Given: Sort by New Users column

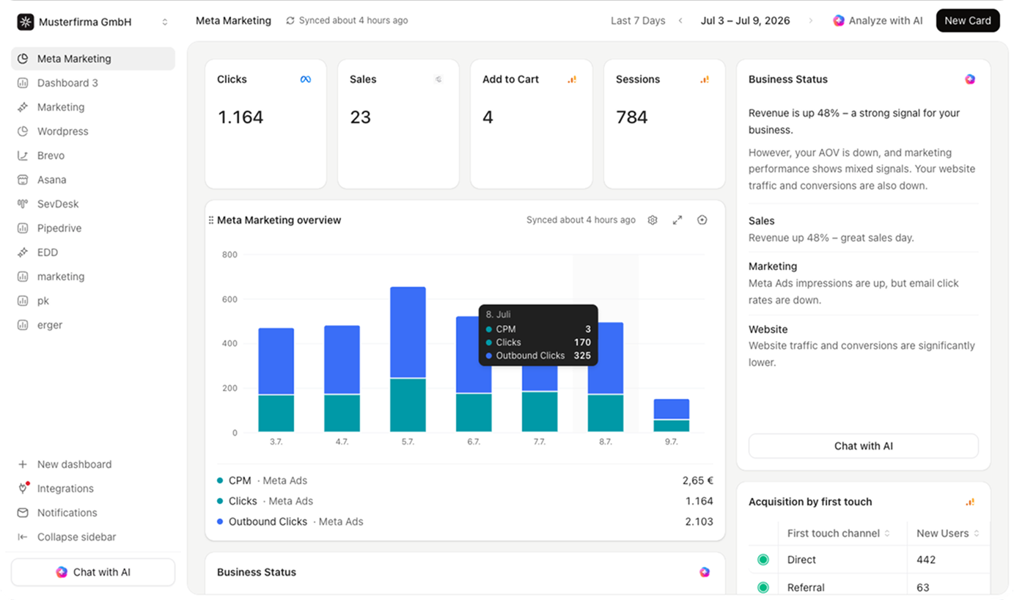Looking at the screenshot, I should click(x=948, y=533).
